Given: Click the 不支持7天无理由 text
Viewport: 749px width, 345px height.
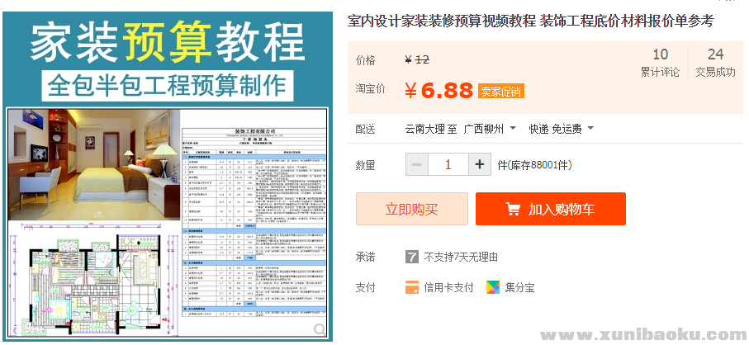Looking at the screenshot, I should coord(461,257).
